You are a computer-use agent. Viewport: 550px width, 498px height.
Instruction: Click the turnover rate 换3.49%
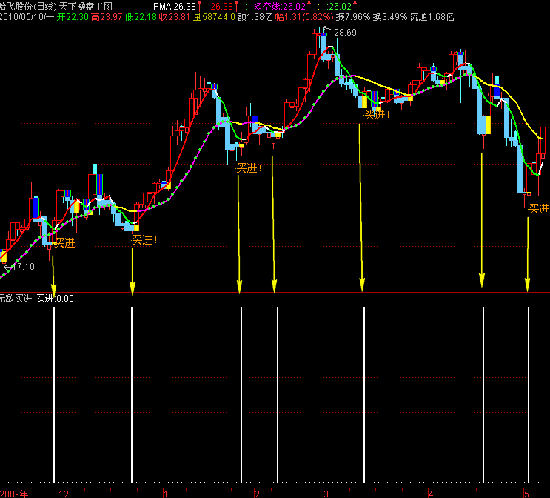(390, 17)
